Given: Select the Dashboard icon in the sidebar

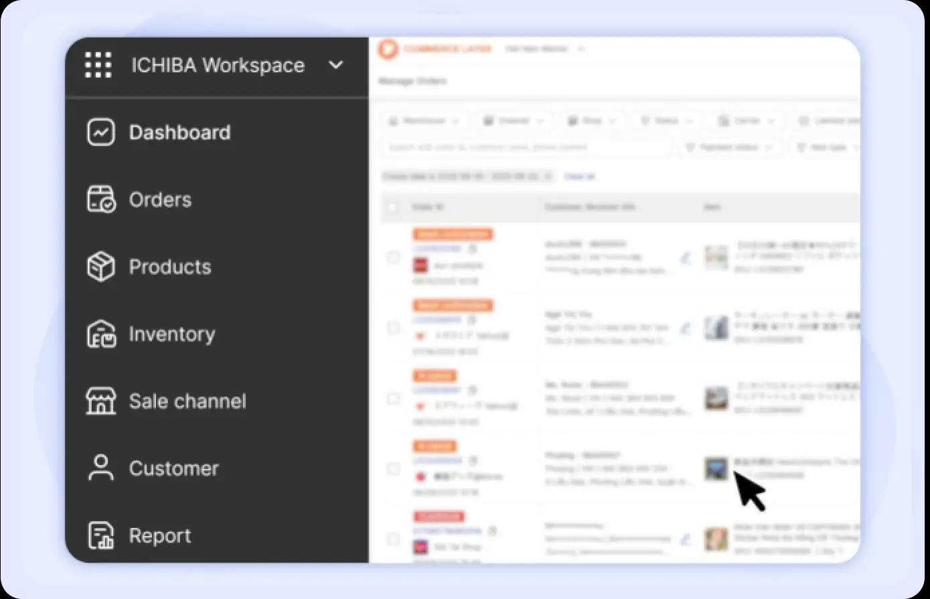Looking at the screenshot, I should point(100,132).
